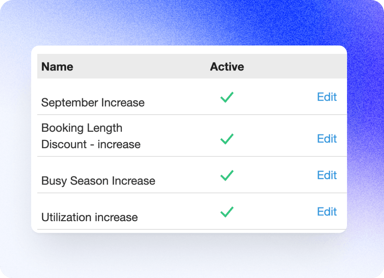Viewport: 384px width, 278px height.
Task: Click the Active column header
Action: 227,66
